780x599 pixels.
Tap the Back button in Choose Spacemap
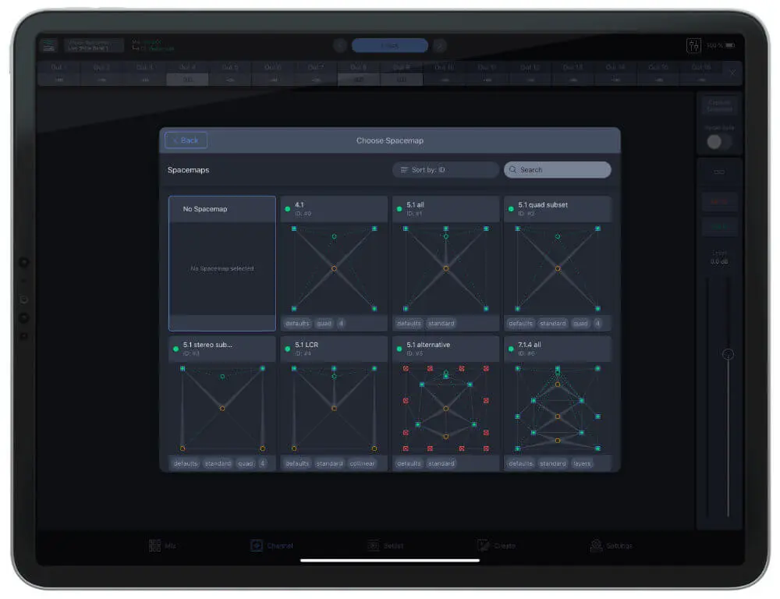pyautogui.click(x=184, y=140)
